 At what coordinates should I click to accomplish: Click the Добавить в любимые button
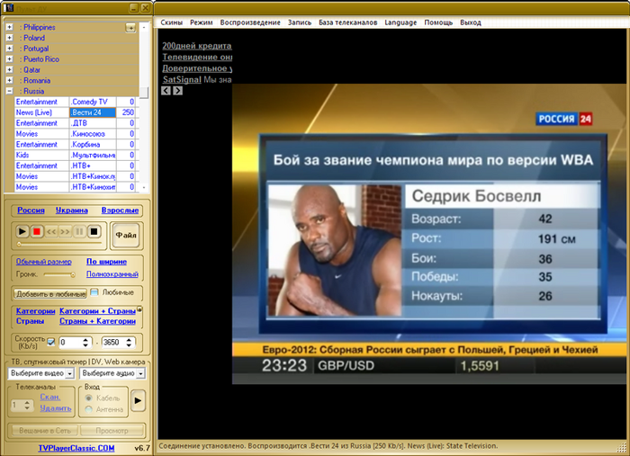point(49,293)
